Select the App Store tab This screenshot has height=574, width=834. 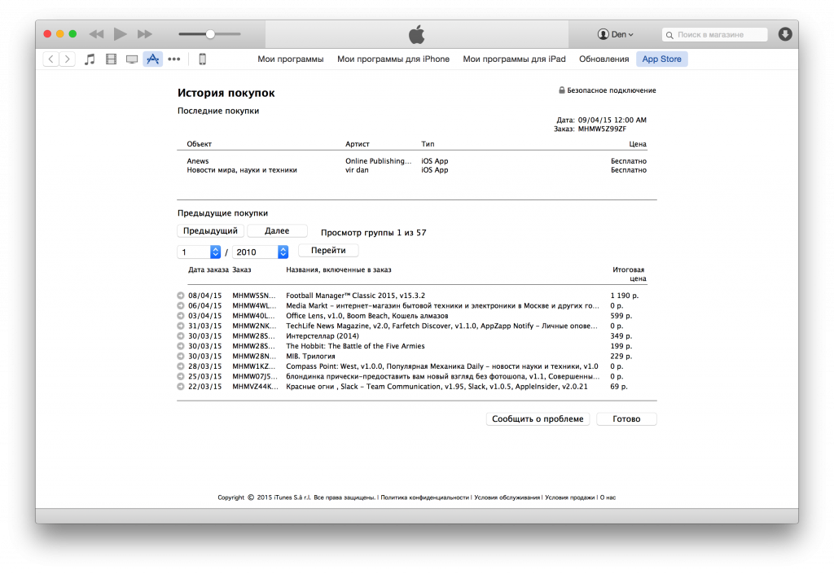click(661, 59)
